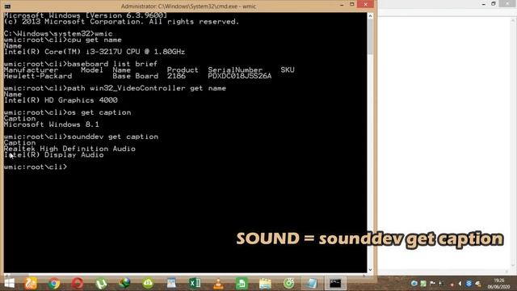Image resolution: width=517 pixels, height=291 pixels.
Task: Click the tray icon beside the clock
Action: tap(478, 284)
